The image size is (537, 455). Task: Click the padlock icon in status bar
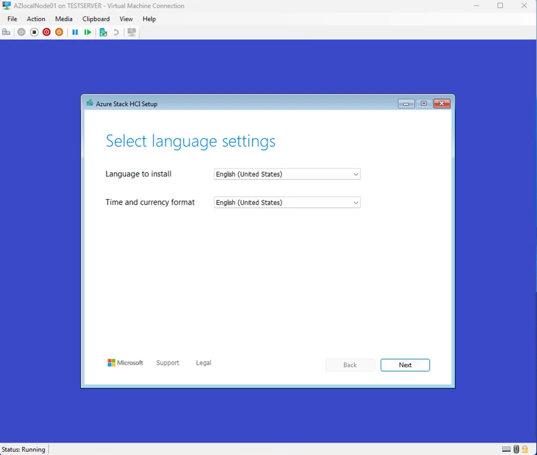pyautogui.click(x=524, y=449)
